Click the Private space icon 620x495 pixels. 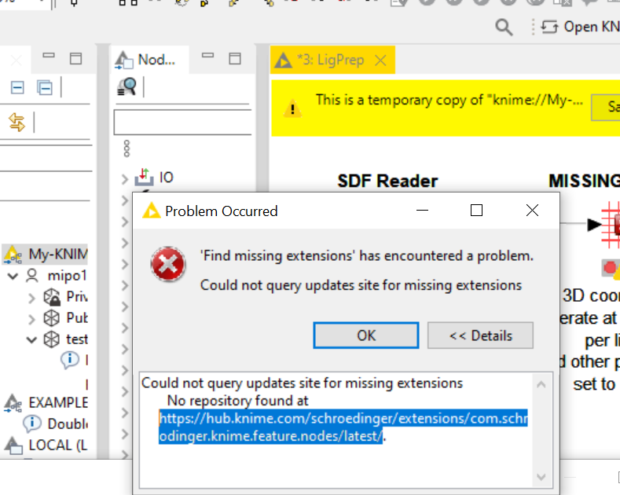pyautogui.click(x=51, y=297)
